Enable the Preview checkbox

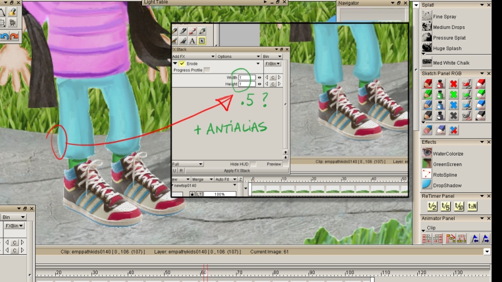click(285, 164)
